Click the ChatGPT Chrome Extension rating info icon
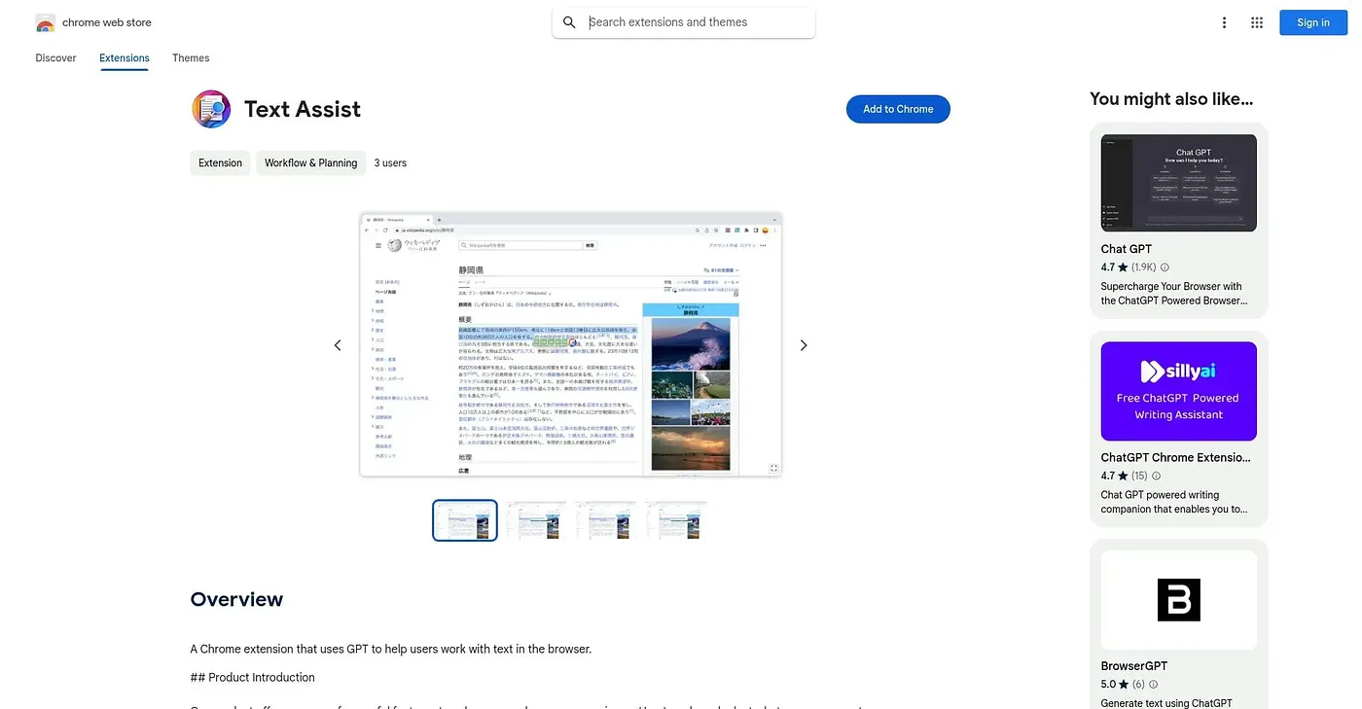The width and height of the screenshot is (1362, 709). pos(1157,476)
